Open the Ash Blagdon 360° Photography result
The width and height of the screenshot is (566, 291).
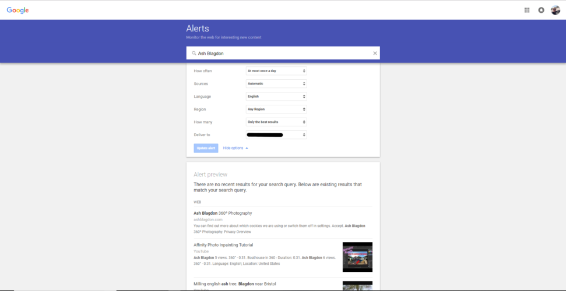point(223,213)
